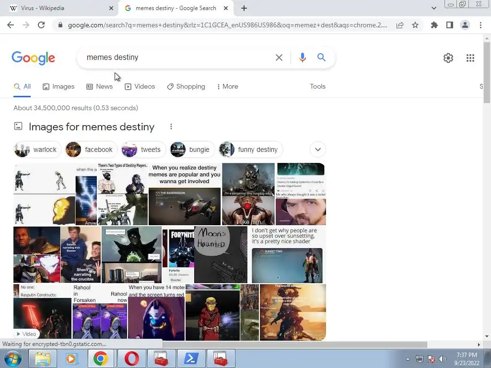Select the All results tab
This screenshot has width=491, height=368.
tap(22, 87)
